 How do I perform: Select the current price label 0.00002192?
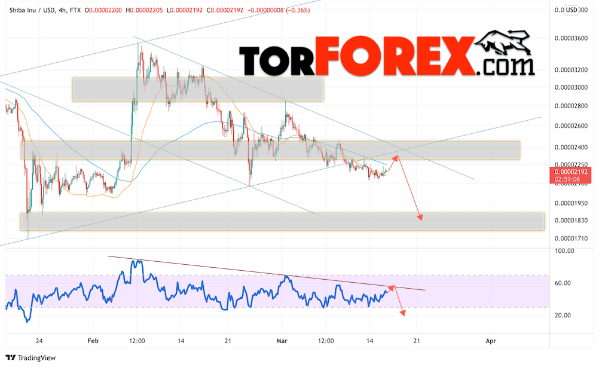pyautogui.click(x=571, y=172)
